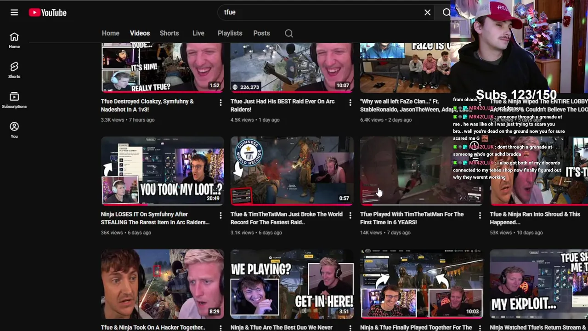Open options for BEST Raid Ever video
Screen dimensions: 588x331
pos(350,103)
